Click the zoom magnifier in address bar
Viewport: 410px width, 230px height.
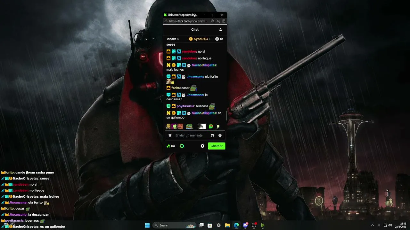pyautogui.click(x=212, y=21)
